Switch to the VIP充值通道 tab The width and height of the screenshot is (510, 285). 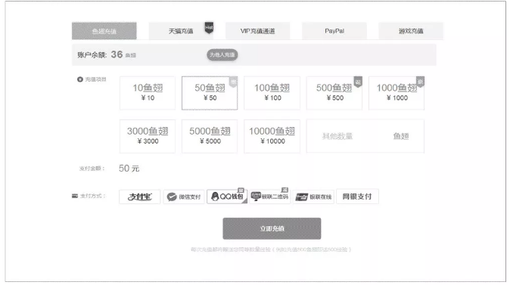tap(257, 31)
